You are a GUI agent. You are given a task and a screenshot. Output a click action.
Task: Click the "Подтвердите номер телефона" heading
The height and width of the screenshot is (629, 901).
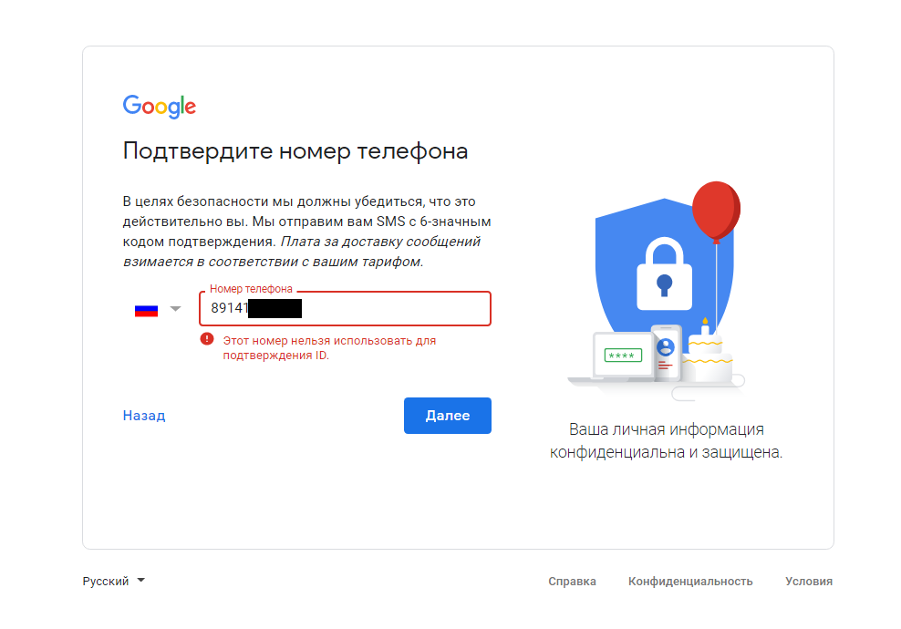click(x=295, y=150)
